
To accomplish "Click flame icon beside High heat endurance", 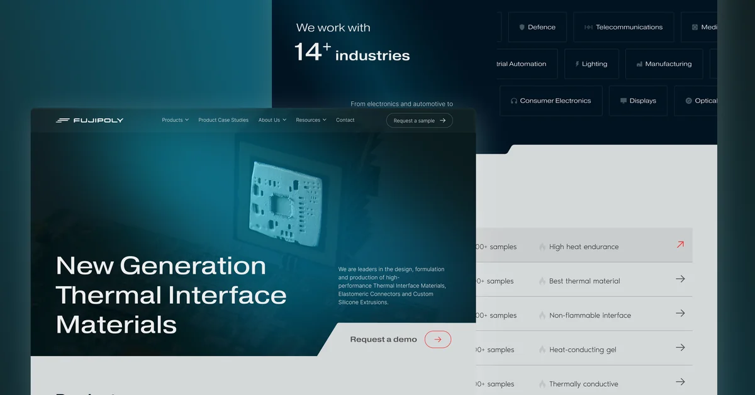I will (x=542, y=247).
